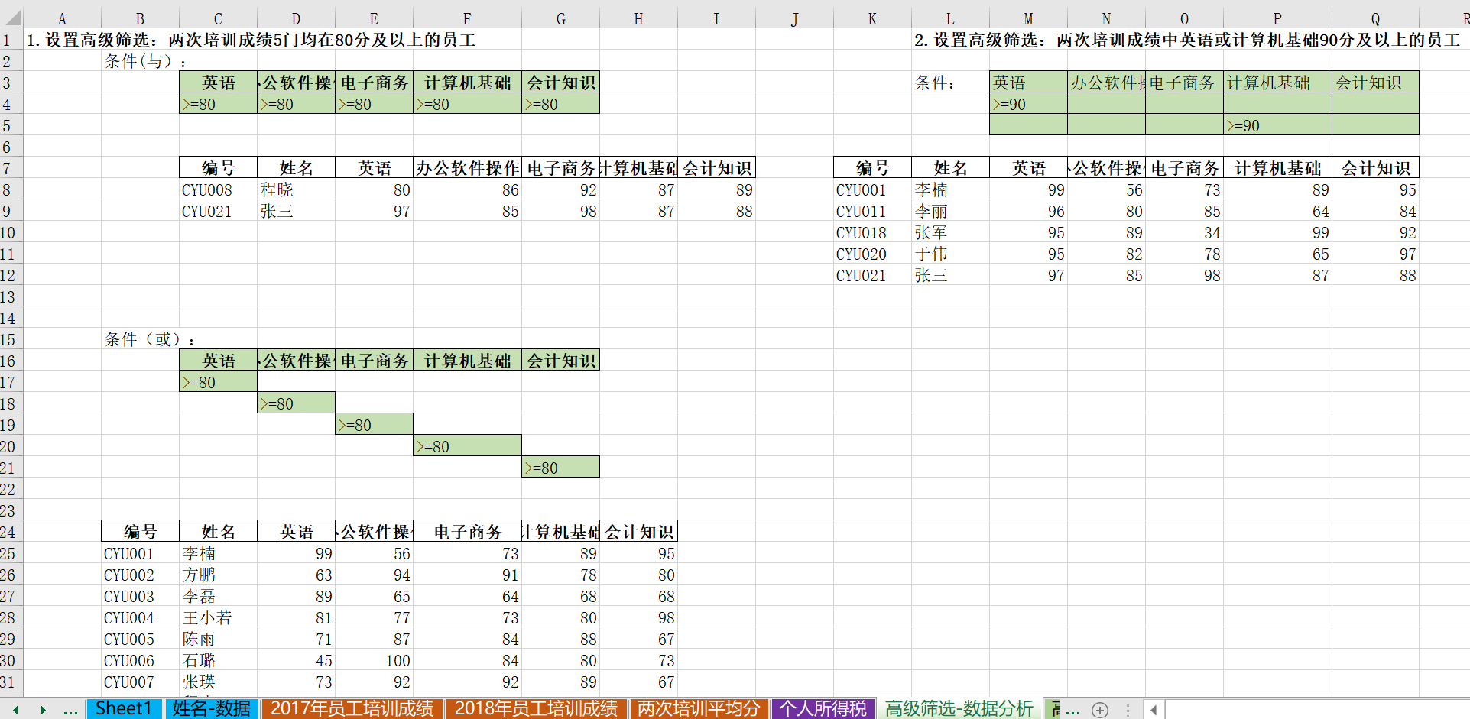1470x719 pixels.
Task: Click the column M header
Action: (1028, 18)
